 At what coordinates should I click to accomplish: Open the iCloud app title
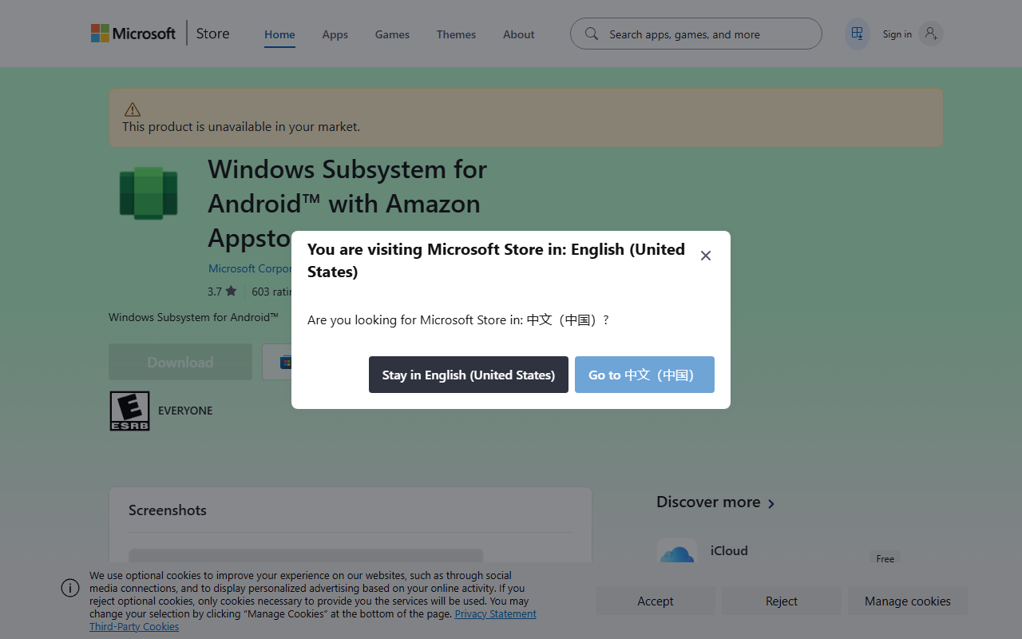pos(729,550)
